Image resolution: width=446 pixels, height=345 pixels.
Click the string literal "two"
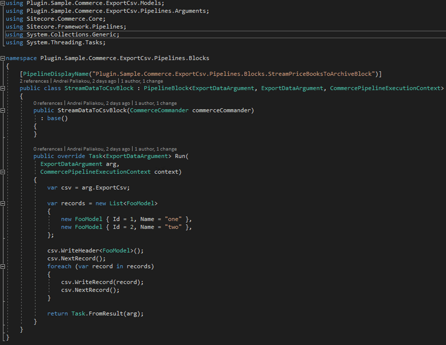click(x=173, y=227)
